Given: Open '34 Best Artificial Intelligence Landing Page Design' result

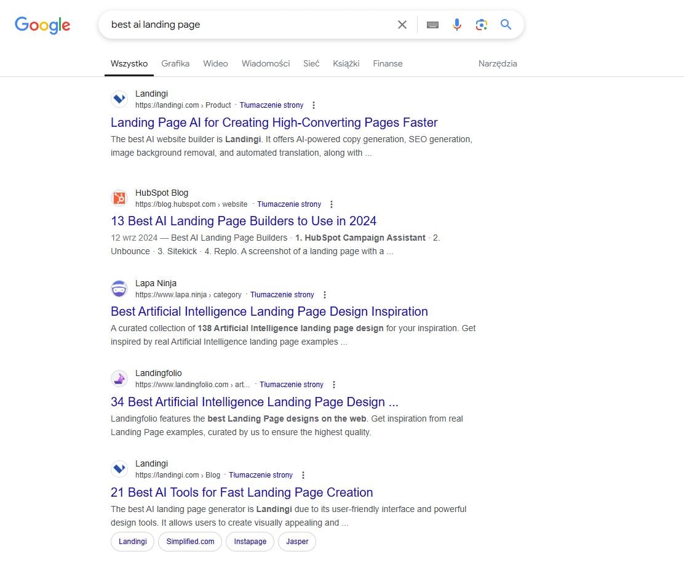Looking at the screenshot, I should coord(254,402).
